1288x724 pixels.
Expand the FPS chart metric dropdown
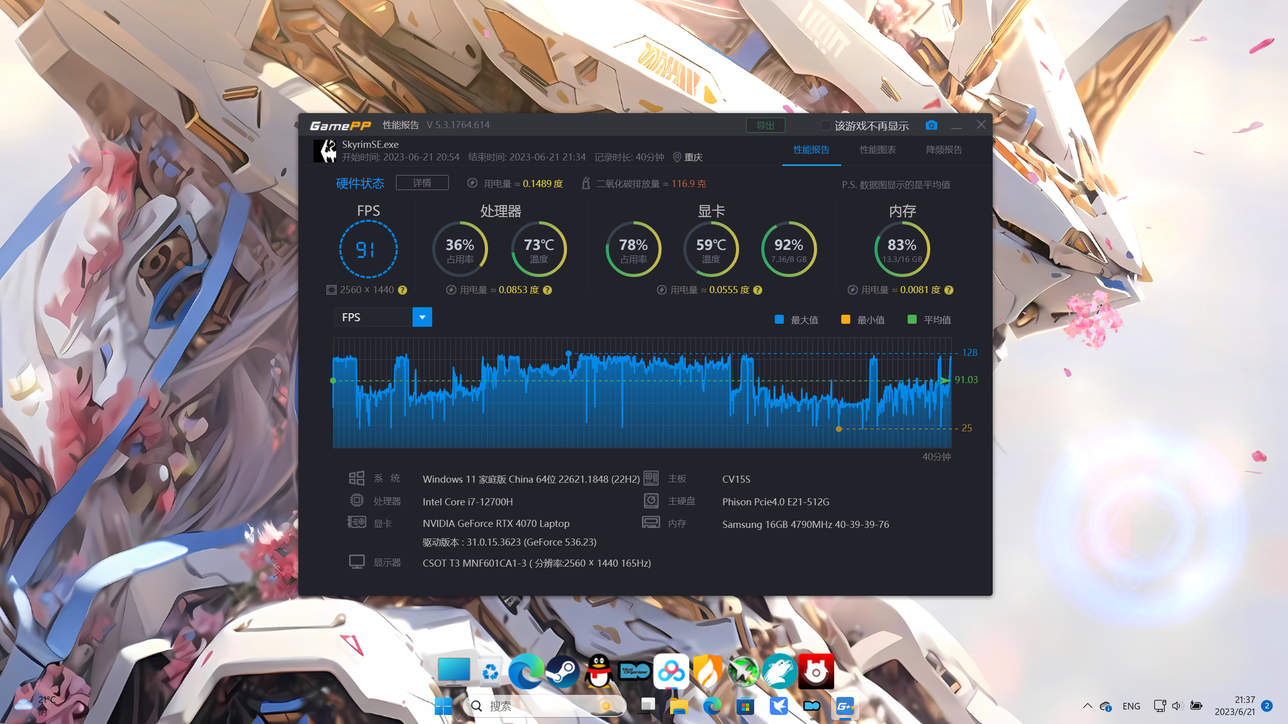[422, 317]
